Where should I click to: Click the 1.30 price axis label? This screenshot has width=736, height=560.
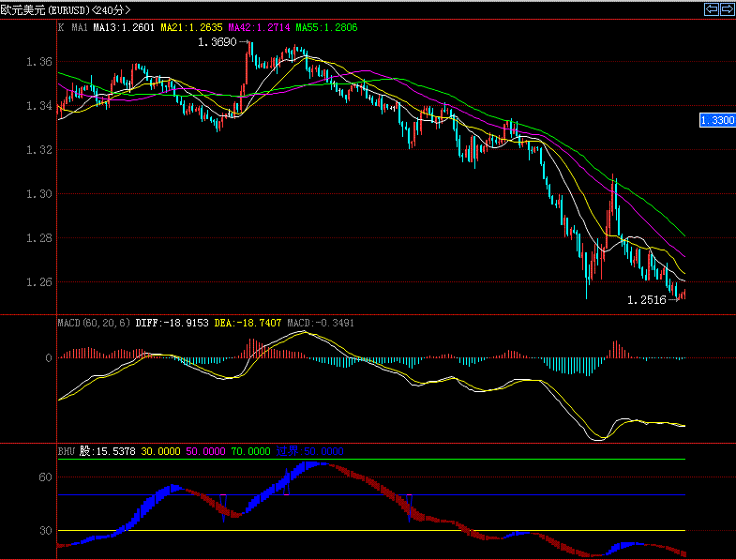click(39, 193)
